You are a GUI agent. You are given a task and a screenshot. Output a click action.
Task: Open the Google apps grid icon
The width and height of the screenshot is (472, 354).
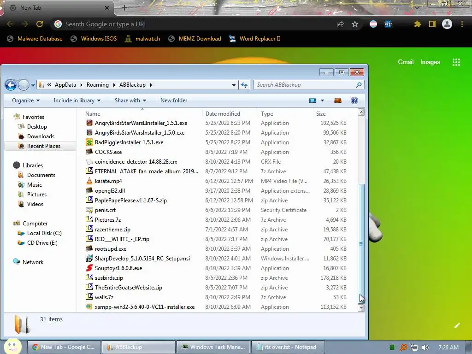point(456,62)
